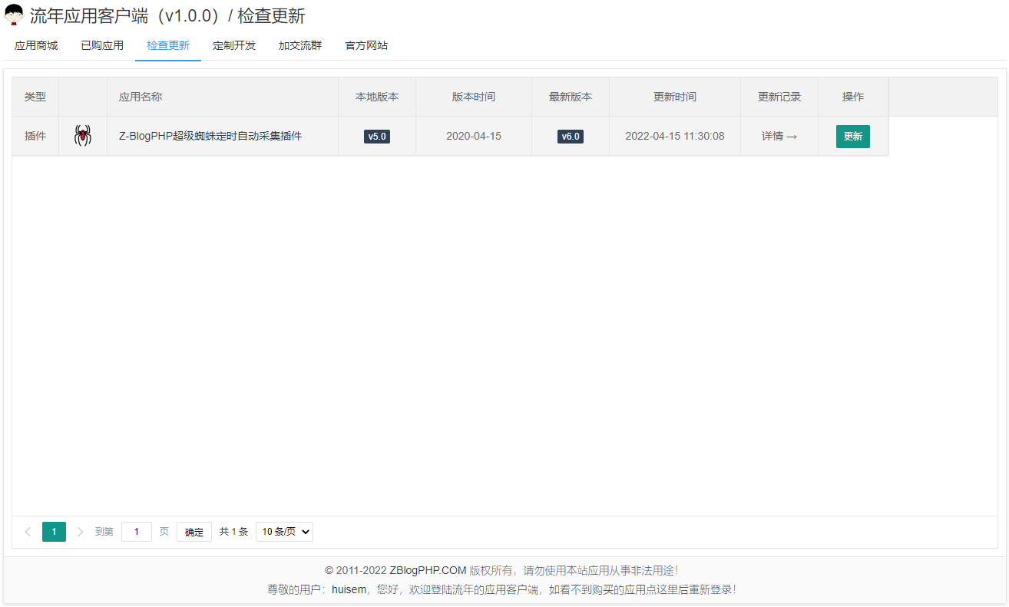Click the 2020-04-15 version date cell
Image resolution: width=1009 pixels, height=607 pixels.
(474, 137)
